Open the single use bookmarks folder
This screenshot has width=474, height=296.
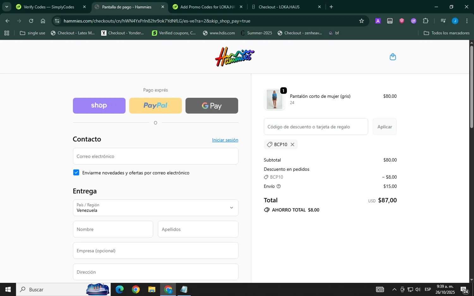pyautogui.click(x=33, y=33)
